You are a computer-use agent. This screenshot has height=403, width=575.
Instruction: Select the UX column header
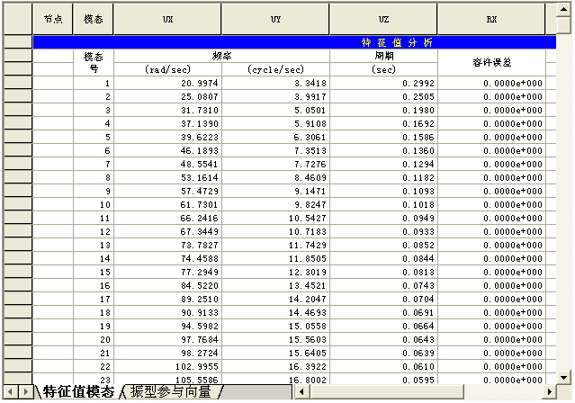point(167,20)
